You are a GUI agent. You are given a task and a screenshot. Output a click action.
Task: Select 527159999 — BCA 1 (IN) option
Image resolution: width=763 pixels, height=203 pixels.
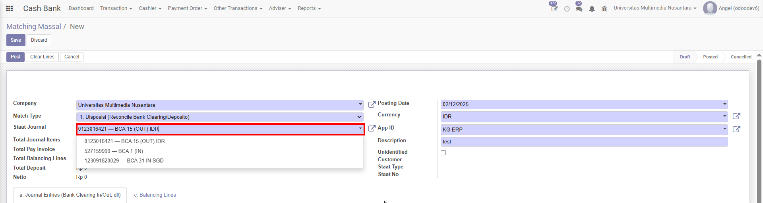[114, 151]
